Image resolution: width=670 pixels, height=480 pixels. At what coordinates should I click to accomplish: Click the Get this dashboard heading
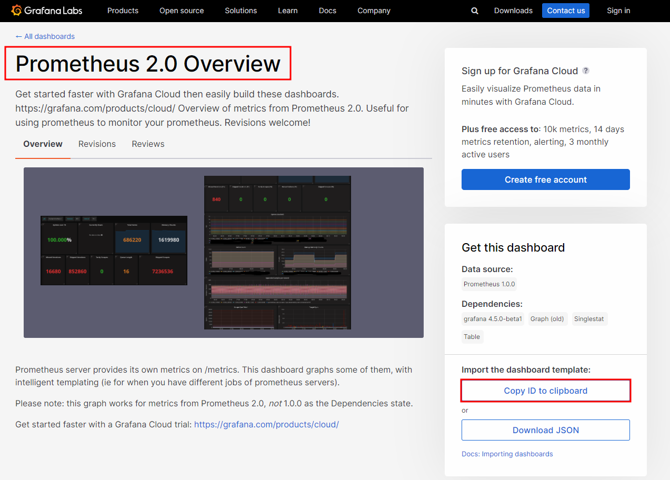pos(513,247)
